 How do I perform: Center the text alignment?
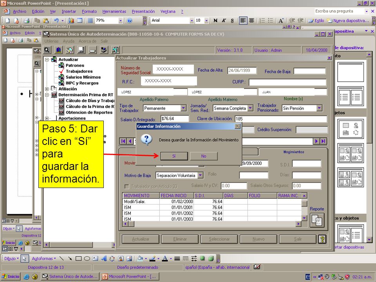point(251,21)
